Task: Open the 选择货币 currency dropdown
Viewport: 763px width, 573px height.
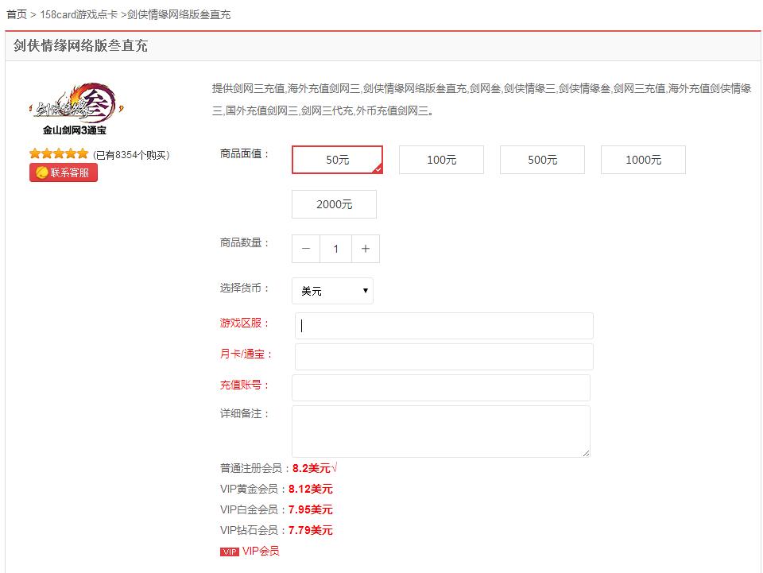Action: point(332,291)
